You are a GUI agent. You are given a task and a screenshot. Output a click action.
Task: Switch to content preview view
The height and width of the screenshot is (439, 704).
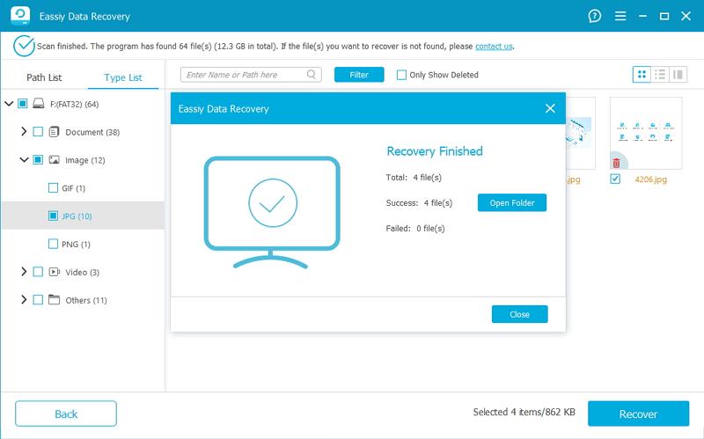click(x=678, y=75)
